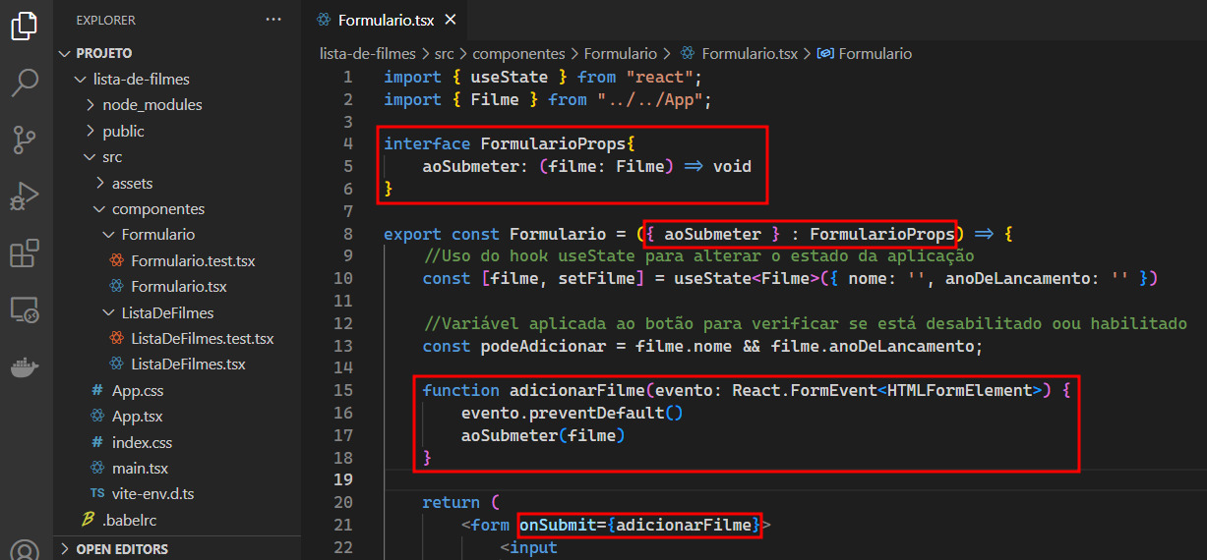Open the Extensions view icon
The height and width of the screenshot is (560, 1207).
25,253
